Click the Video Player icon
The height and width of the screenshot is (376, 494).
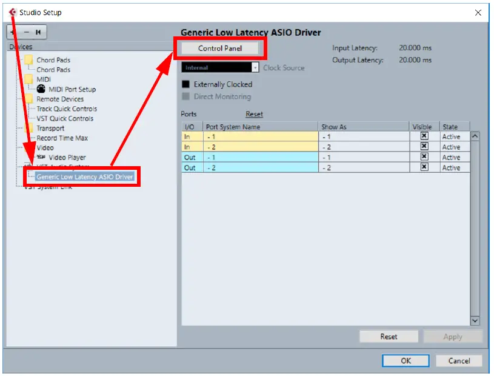41,156
